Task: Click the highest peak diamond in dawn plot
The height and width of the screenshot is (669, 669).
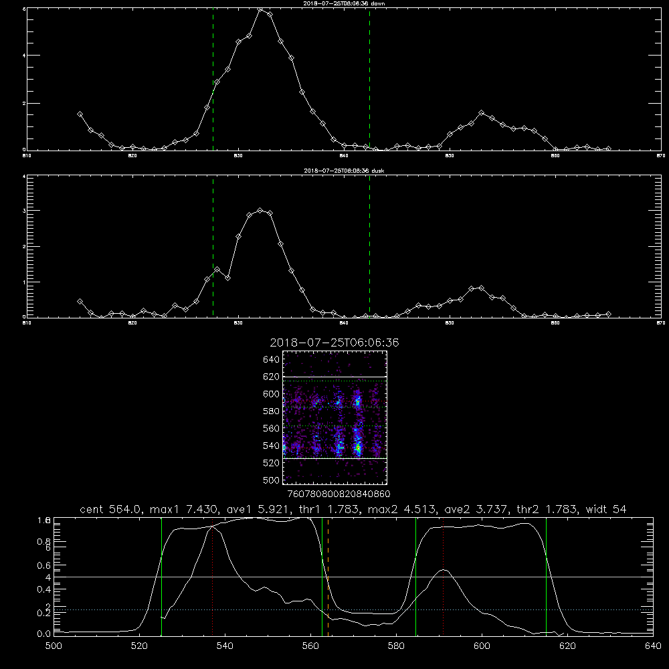Action: pos(260,9)
